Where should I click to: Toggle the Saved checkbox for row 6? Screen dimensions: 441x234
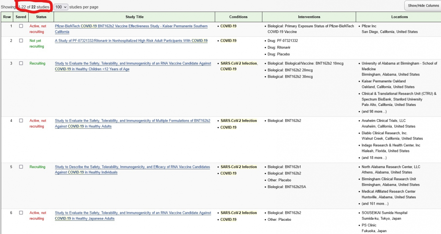21,213
